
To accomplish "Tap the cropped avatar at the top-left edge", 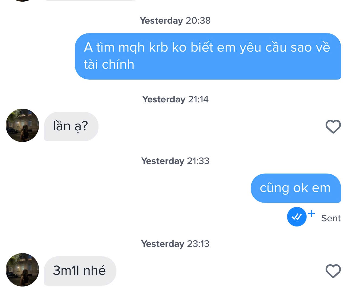I will tap(22, 1).
